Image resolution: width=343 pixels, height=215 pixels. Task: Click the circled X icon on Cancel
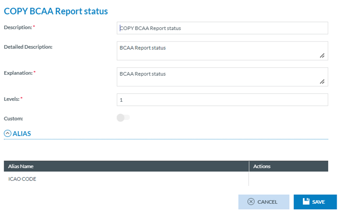pyautogui.click(x=251, y=202)
